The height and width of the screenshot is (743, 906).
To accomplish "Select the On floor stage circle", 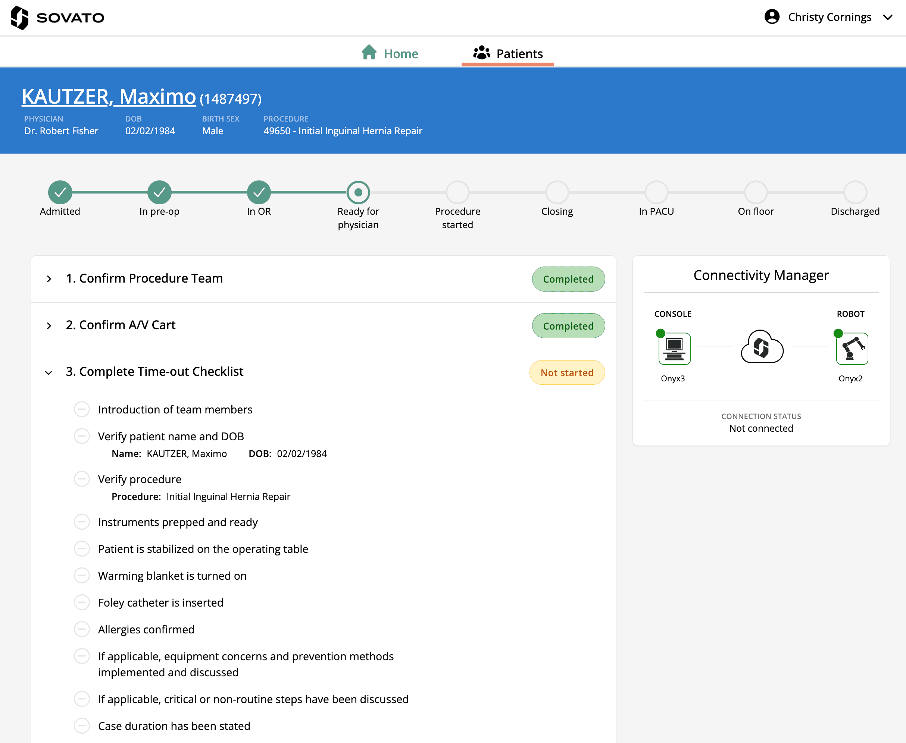I will [756, 193].
